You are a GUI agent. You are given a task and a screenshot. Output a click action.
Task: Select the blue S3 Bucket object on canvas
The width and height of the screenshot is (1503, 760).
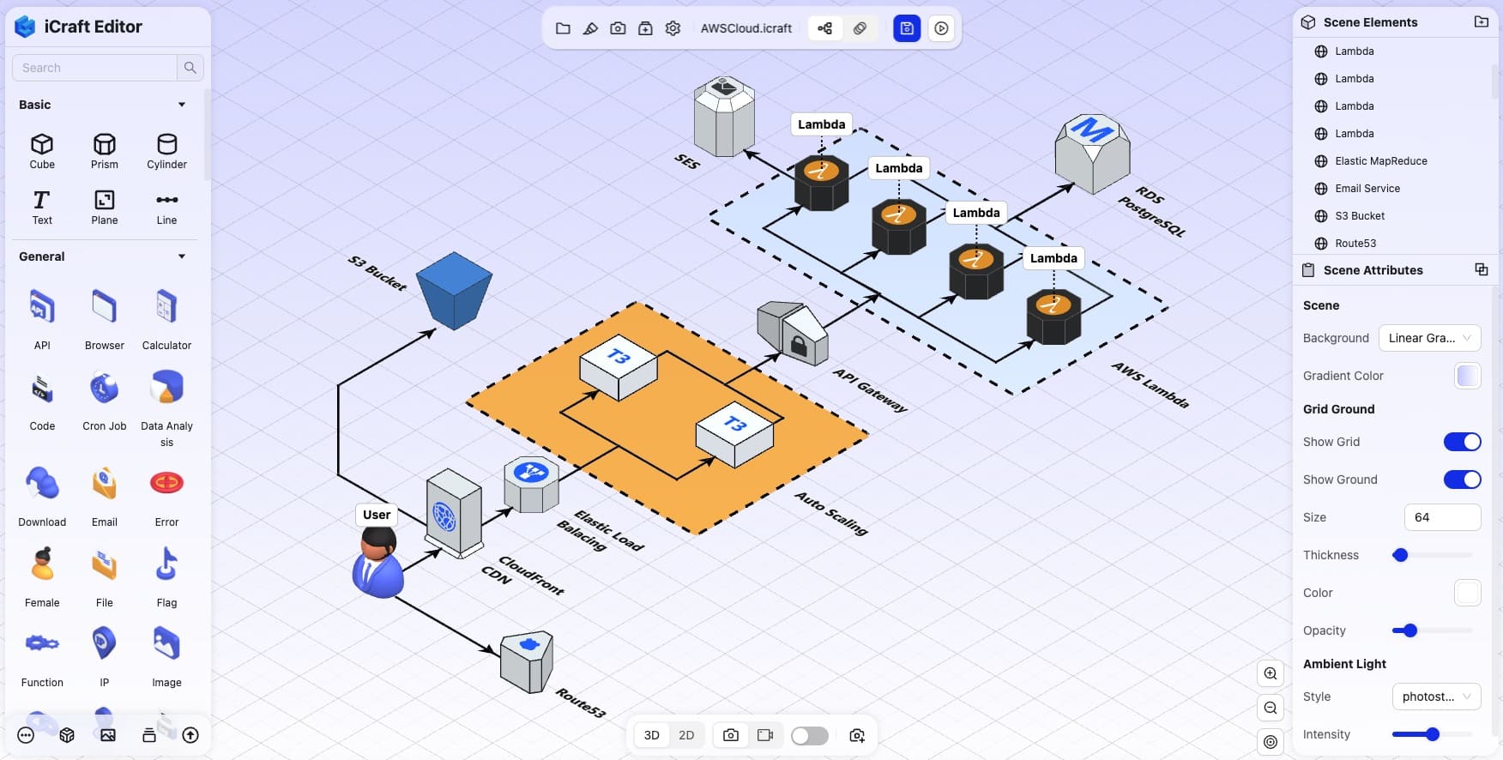click(454, 291)
